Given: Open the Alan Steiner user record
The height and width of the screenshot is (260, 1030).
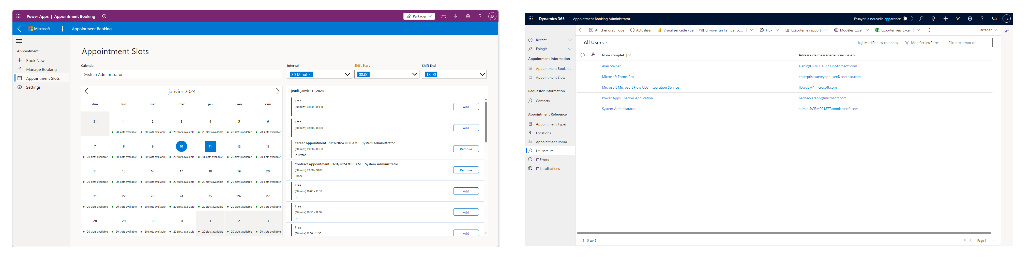Looking at the screenshot, I should 611,66.
